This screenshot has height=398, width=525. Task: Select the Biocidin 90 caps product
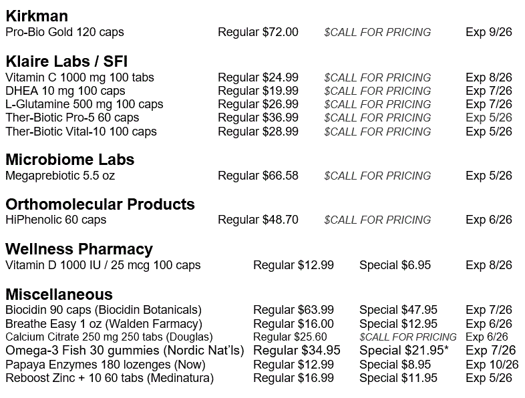pyautogui.click(x=104, y=310)
